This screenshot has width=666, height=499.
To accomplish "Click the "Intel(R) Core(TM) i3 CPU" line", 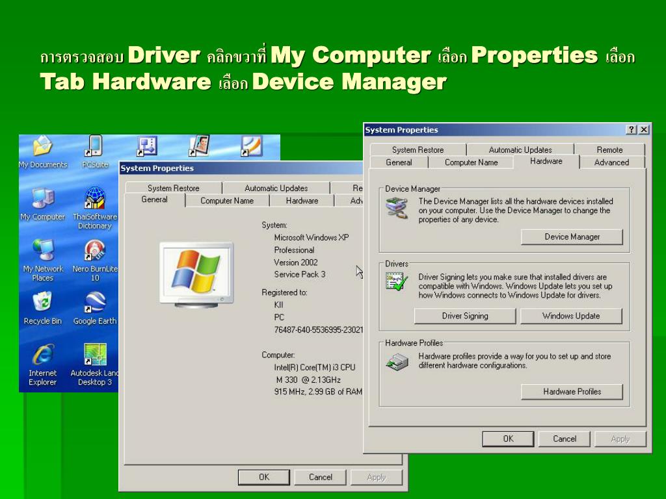I will pyautogui.click(x=315, y=368).
